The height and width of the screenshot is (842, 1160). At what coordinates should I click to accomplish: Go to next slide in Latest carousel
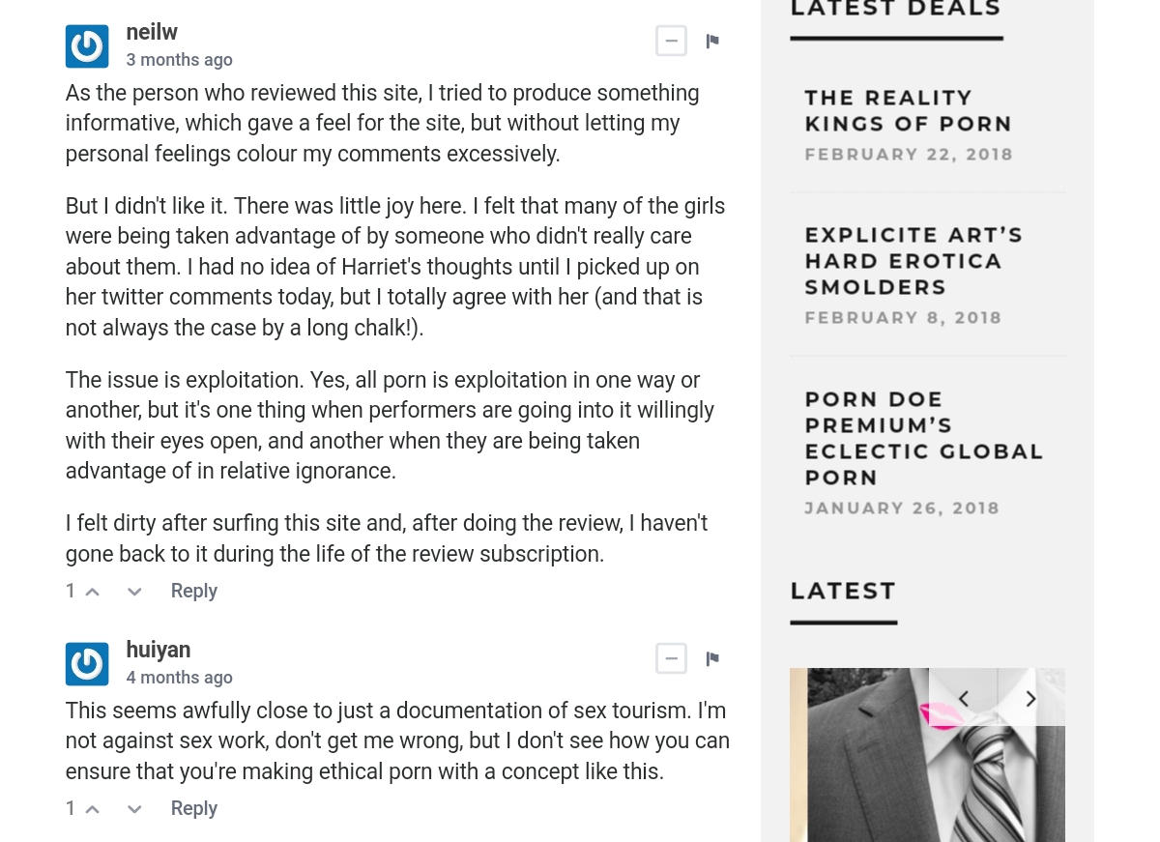(1030, 698)
